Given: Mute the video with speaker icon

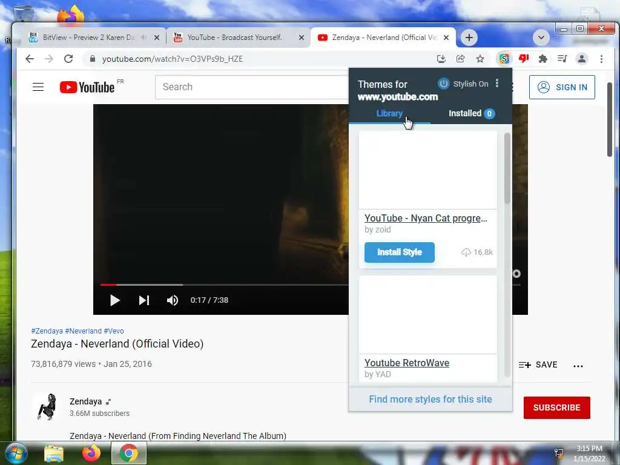Looking at the screenshot, I should [173, 300].
